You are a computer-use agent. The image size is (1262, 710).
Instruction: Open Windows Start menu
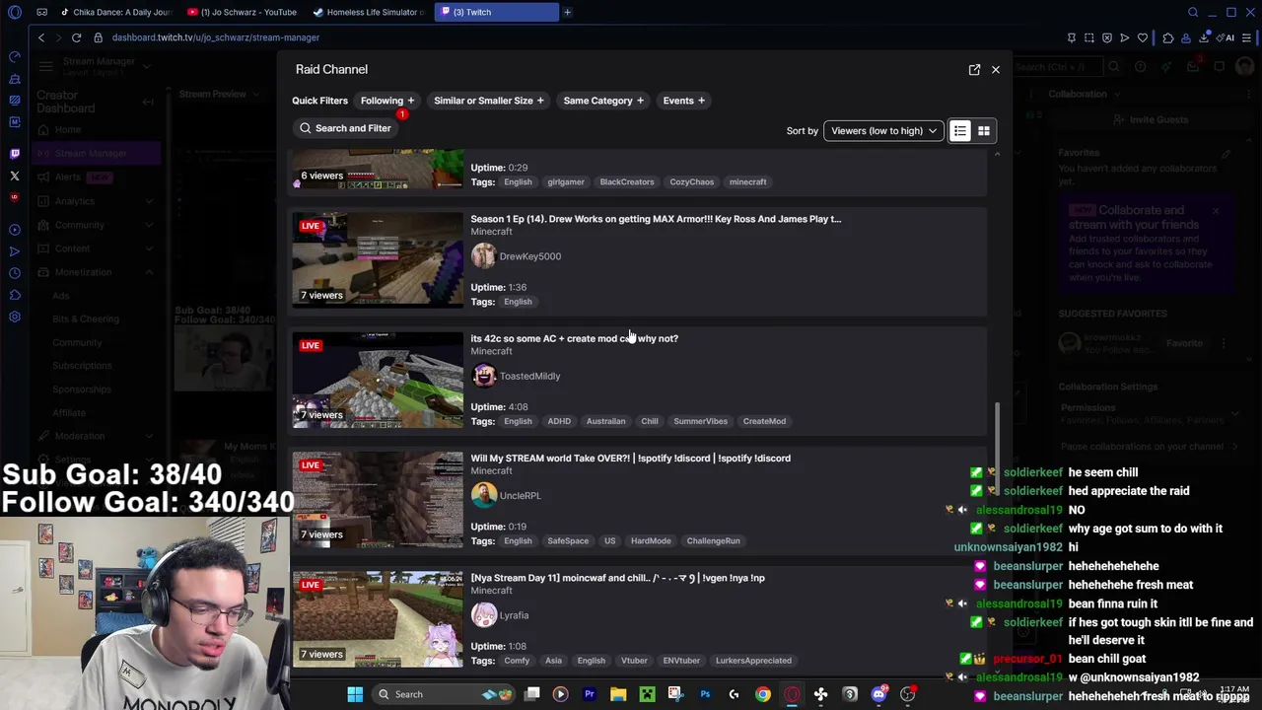(355, 694)
